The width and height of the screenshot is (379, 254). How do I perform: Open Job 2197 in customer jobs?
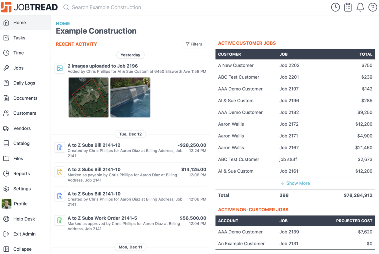pos(289,89)
